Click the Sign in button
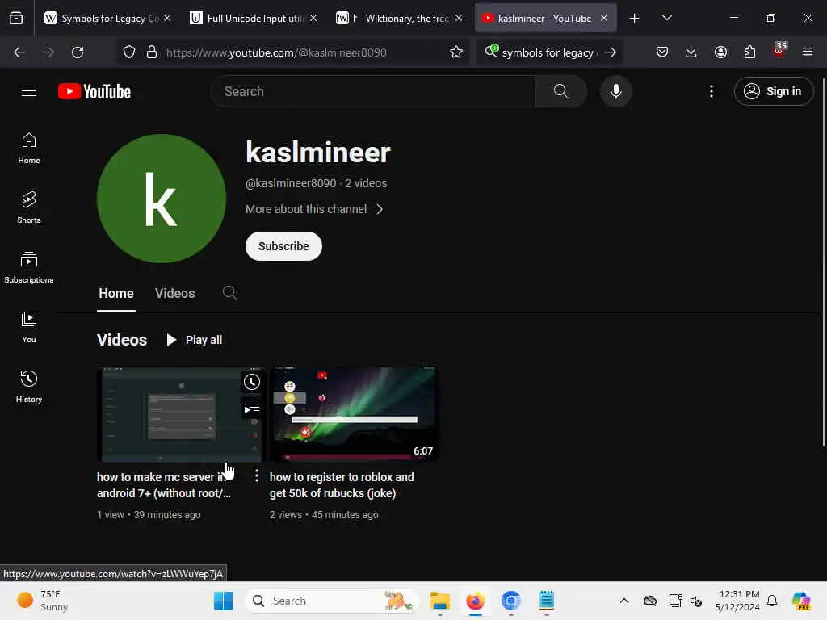827x620 pixels. tap(774, 91)
